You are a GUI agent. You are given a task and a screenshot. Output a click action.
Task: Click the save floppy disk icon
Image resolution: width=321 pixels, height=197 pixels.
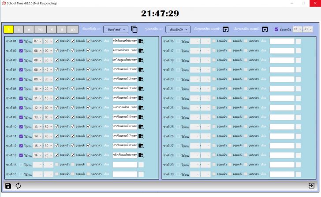[x=8, y=186]
